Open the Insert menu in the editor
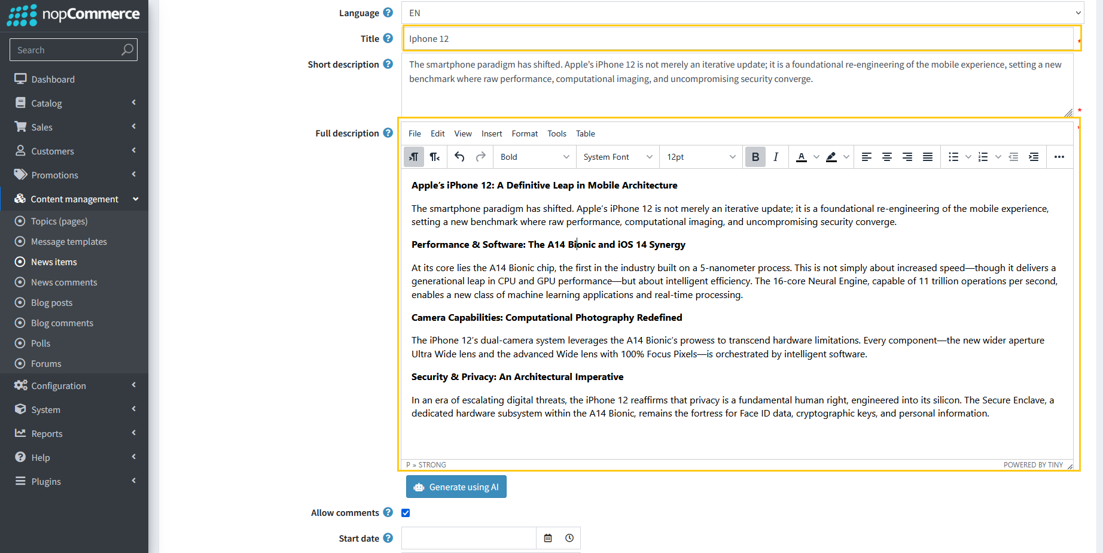Image resolution: width=1103 pixels, height=553 pixels. (491, 133)
